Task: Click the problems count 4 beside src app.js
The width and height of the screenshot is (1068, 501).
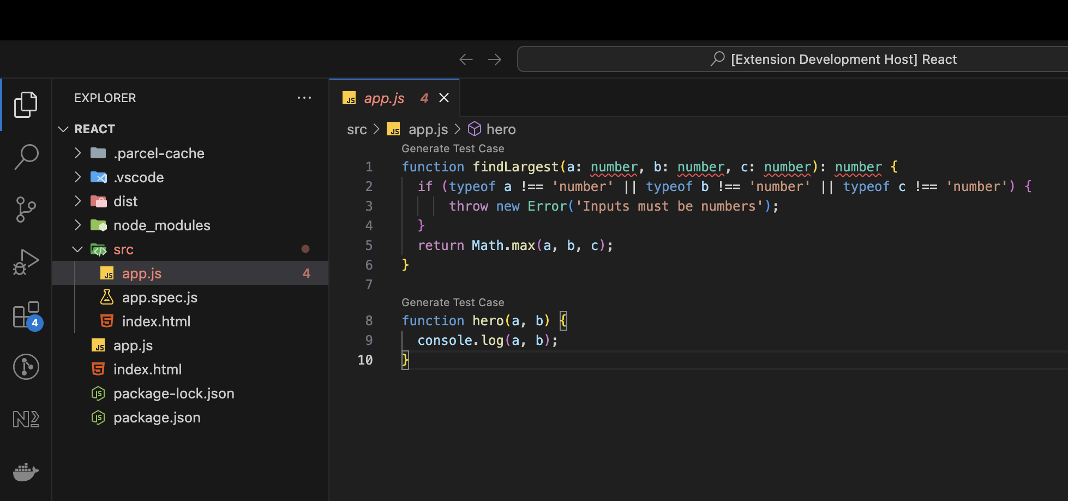Action: [x=307, y=273]
